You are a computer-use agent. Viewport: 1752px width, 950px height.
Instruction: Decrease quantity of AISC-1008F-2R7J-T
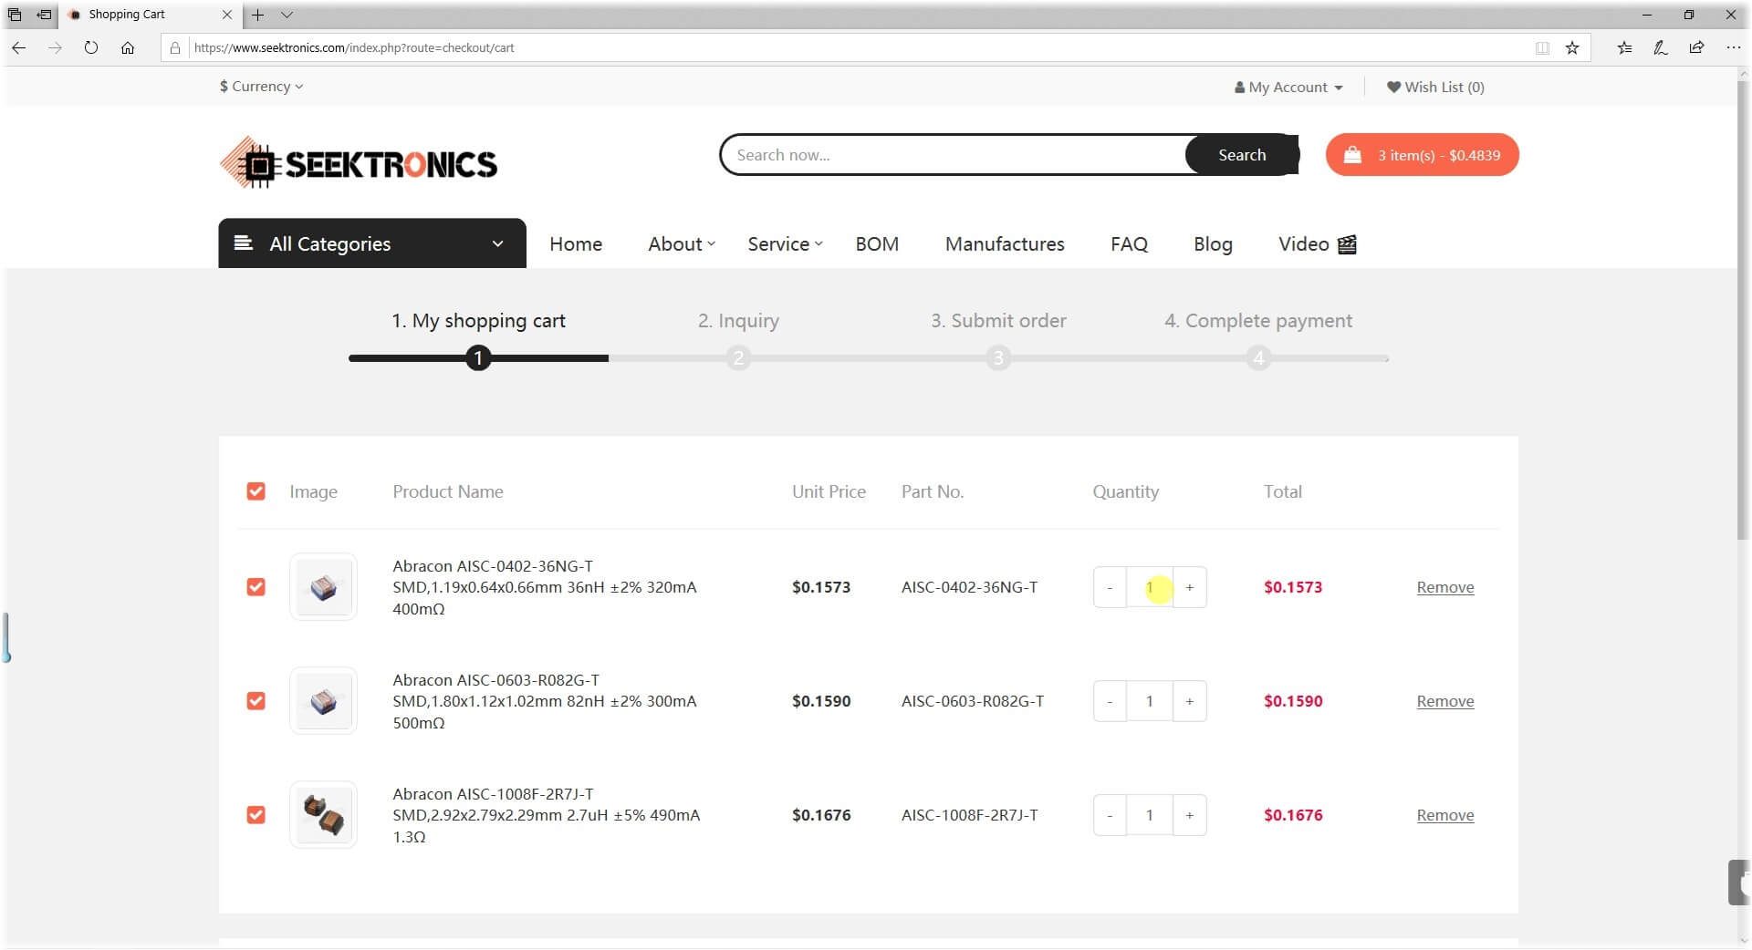point(1110,815)
